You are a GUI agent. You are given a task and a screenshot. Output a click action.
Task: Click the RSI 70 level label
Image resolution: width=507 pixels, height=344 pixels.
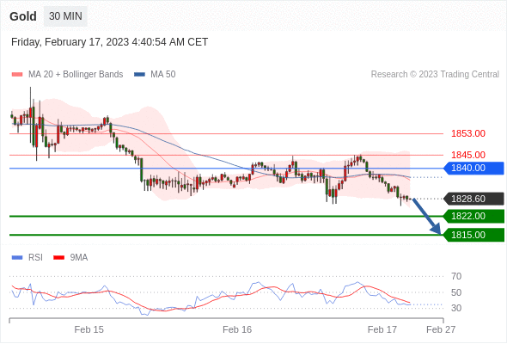[x=456, y=276]
